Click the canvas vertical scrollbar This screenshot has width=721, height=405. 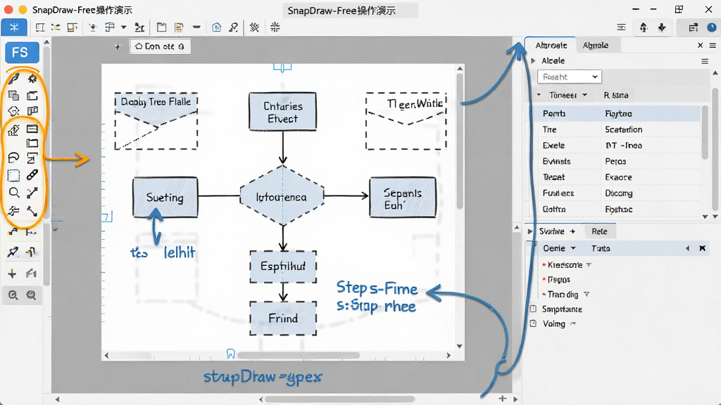459,141
